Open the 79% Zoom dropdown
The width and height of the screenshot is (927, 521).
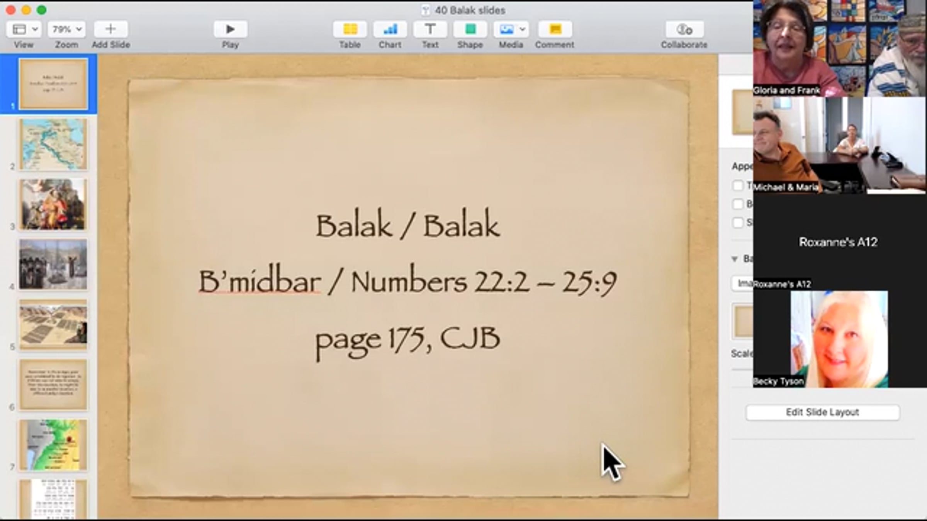[x=66, y=29]
